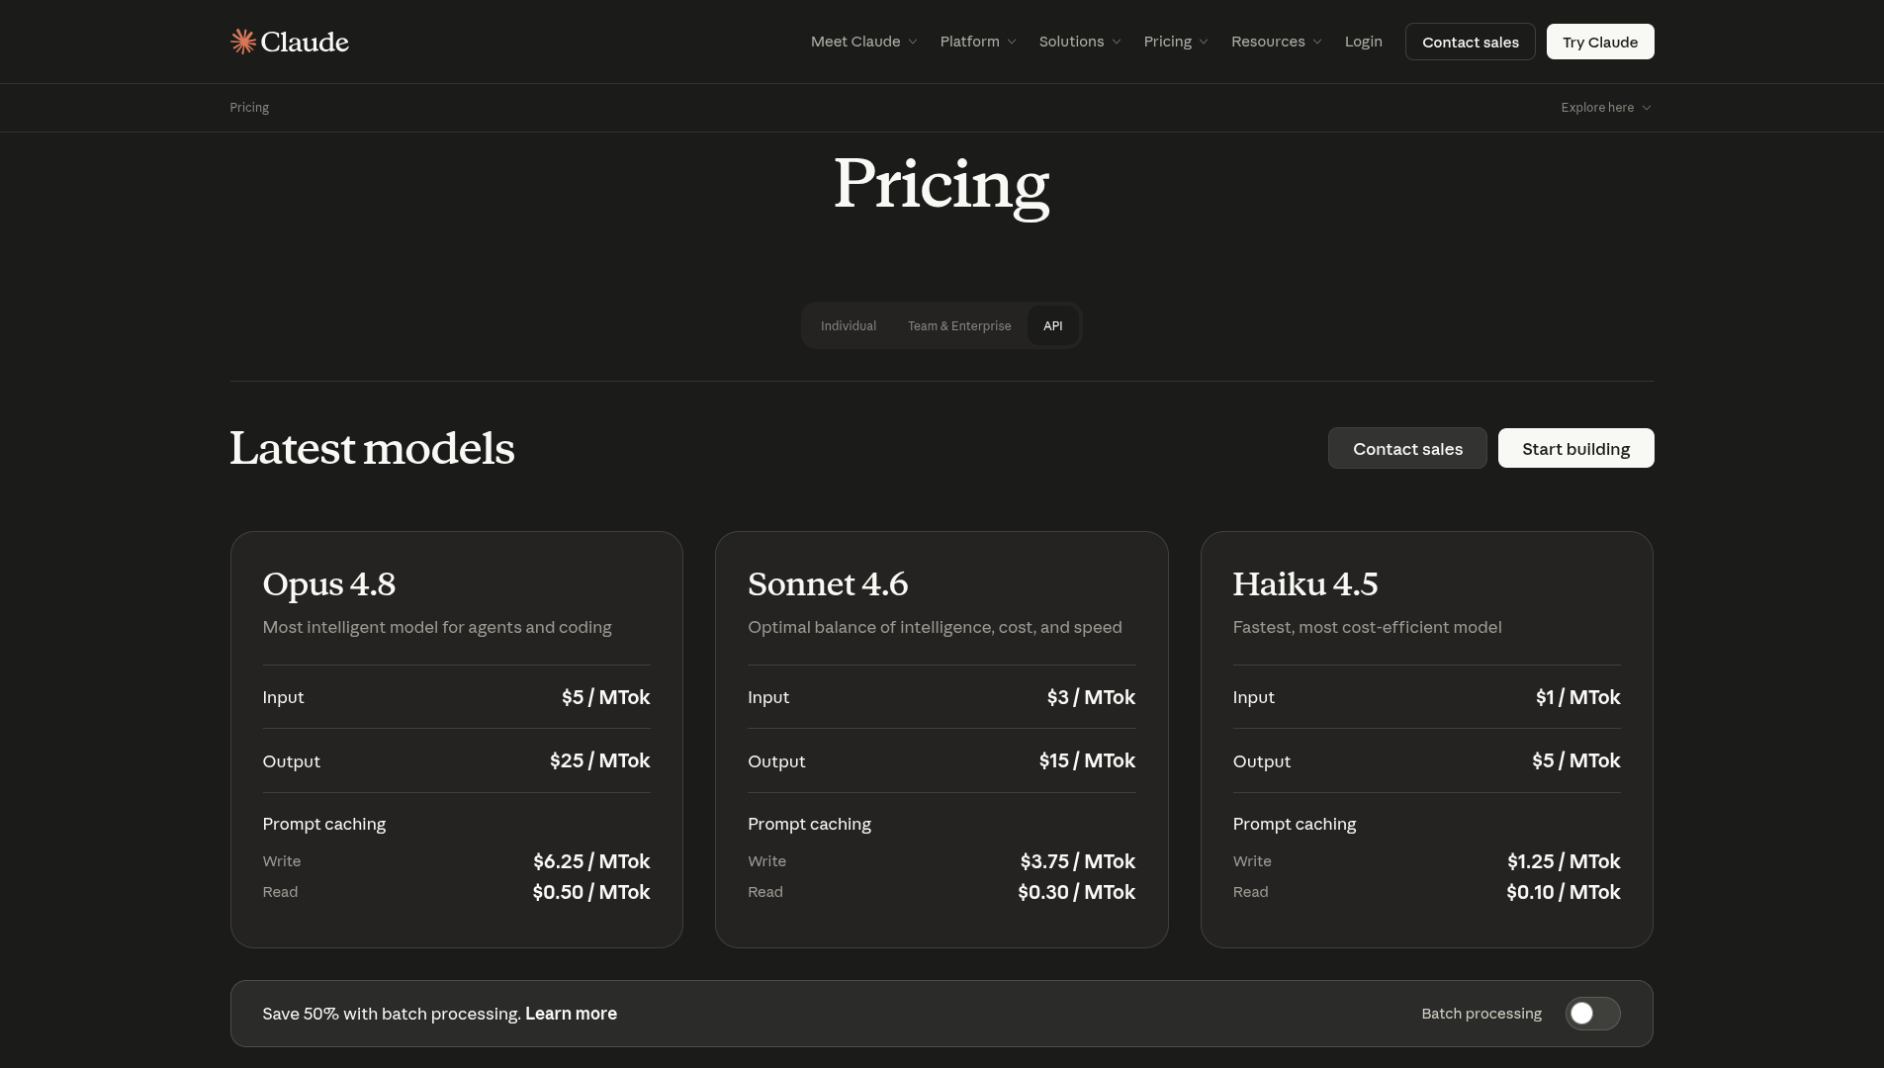Image resolution: width=1884 pixels, height=1068 pixels.
Task: Click the Sonnet 4.6 output price $15 / MTok
Action: click(x=1088, y=760)
